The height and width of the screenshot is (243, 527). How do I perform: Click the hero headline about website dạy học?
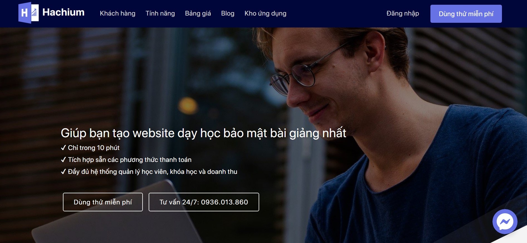coord(204,133)
